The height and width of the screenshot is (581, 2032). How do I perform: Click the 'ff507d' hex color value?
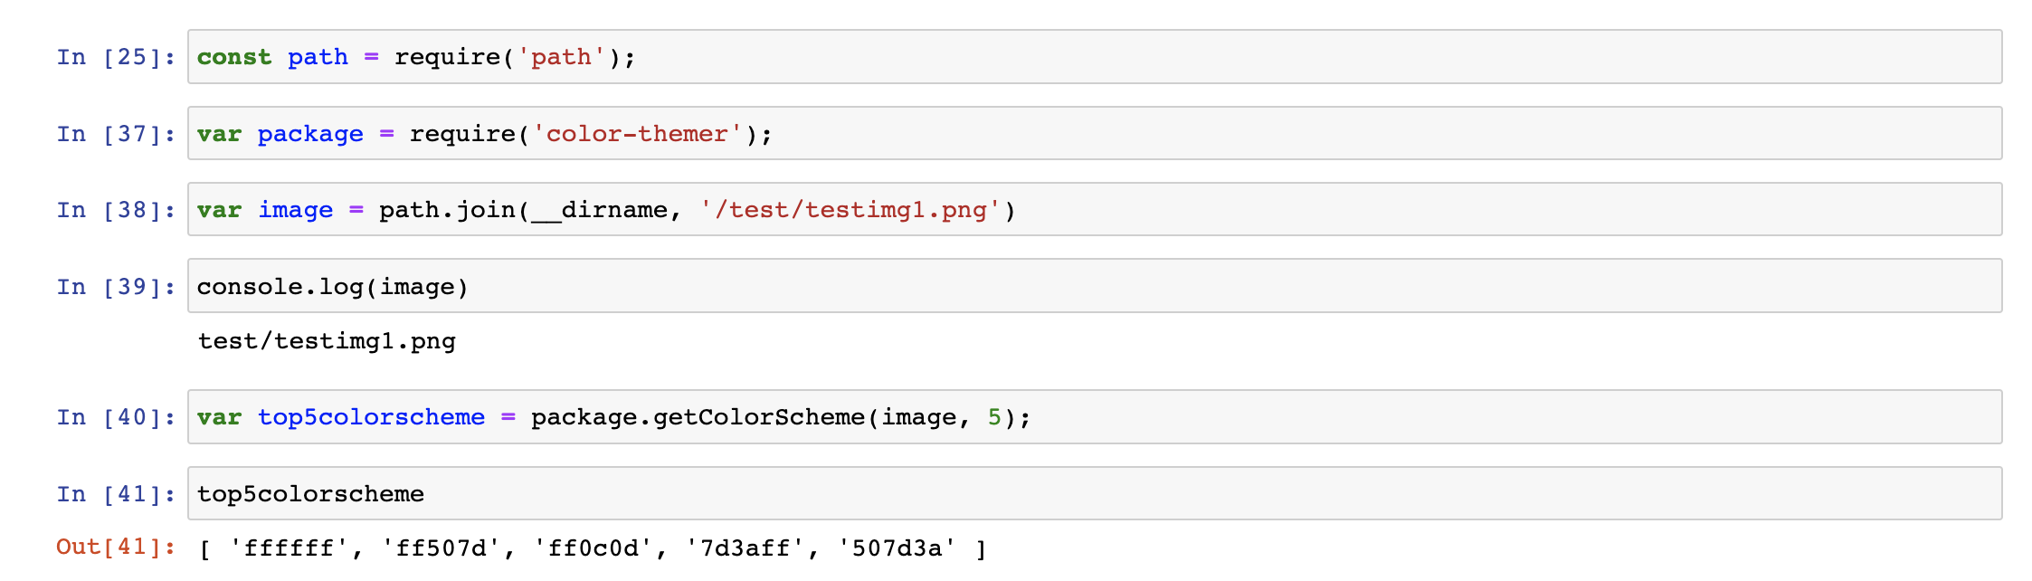442,548
